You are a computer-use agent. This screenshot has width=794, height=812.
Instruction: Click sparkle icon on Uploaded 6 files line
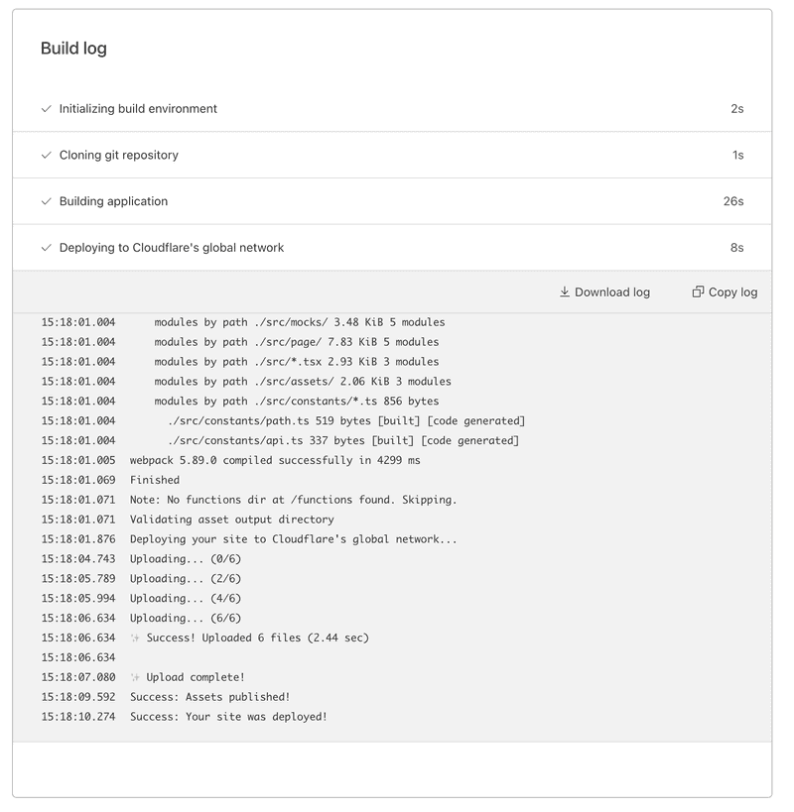tap(136, 638)
